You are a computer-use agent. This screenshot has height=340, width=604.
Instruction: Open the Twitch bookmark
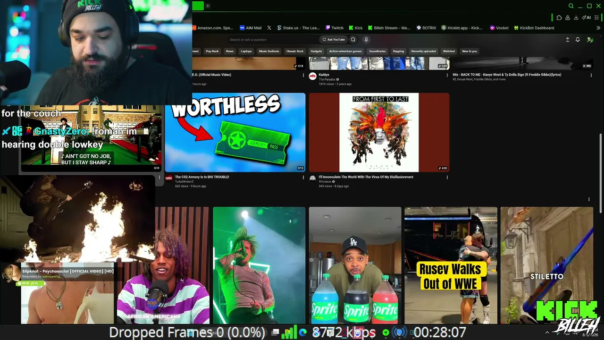pyautogui.click(x=334, y=28)
